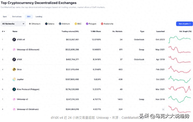Click the Orca exchange logo icon
The image size is (193, 122).
(14, 69)
